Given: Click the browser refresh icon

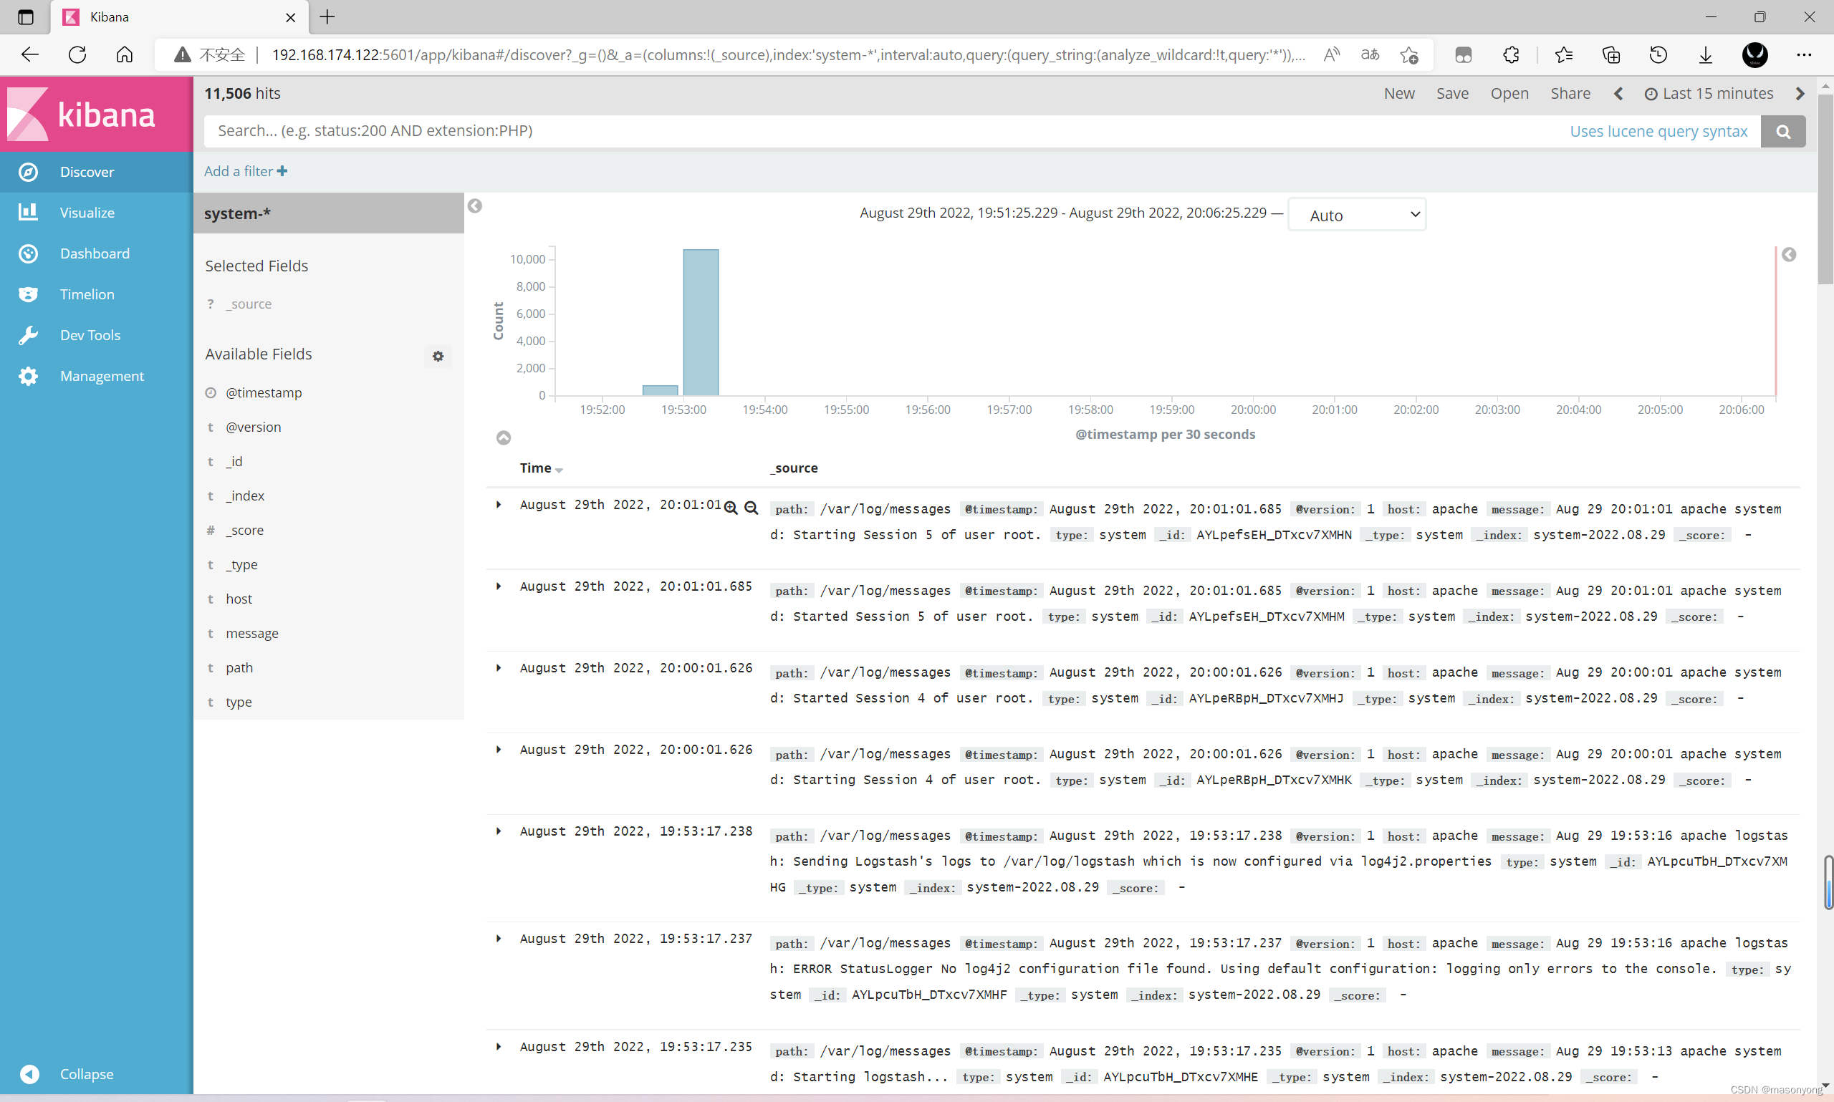Looking at the screenshot, I should click(77, 55).
